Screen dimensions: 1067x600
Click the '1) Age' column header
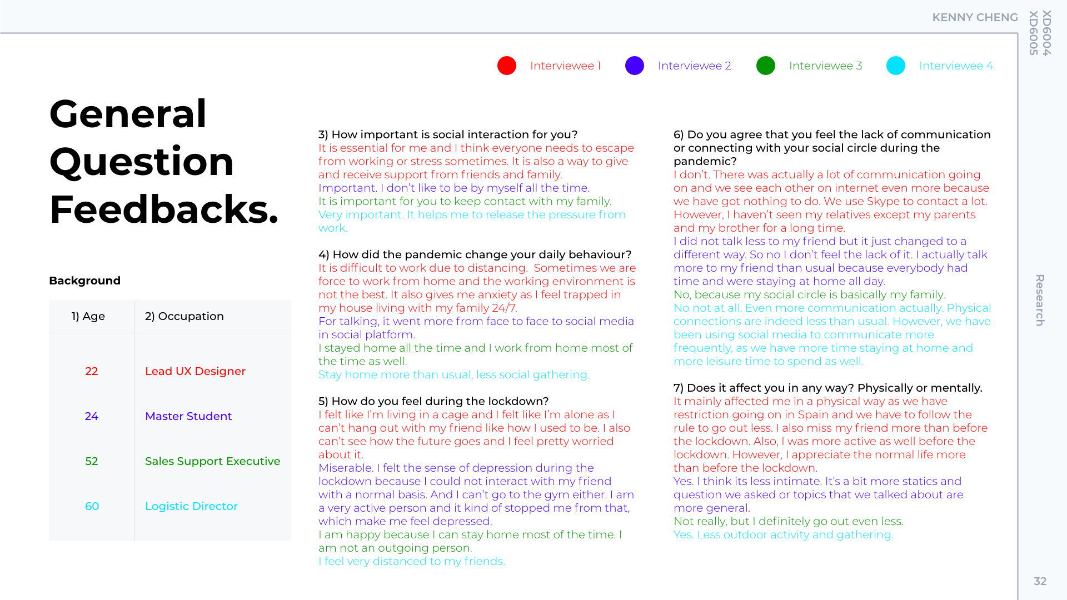click(x=88, y=316)
